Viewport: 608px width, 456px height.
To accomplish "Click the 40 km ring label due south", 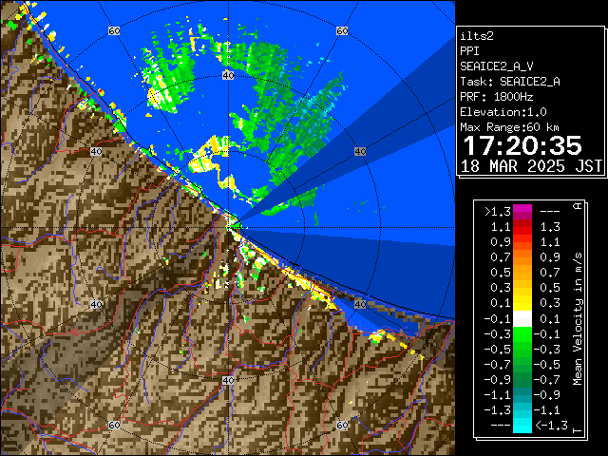I will (228, 380).
